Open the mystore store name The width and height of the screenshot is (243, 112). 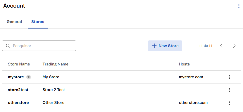(16, 77)
